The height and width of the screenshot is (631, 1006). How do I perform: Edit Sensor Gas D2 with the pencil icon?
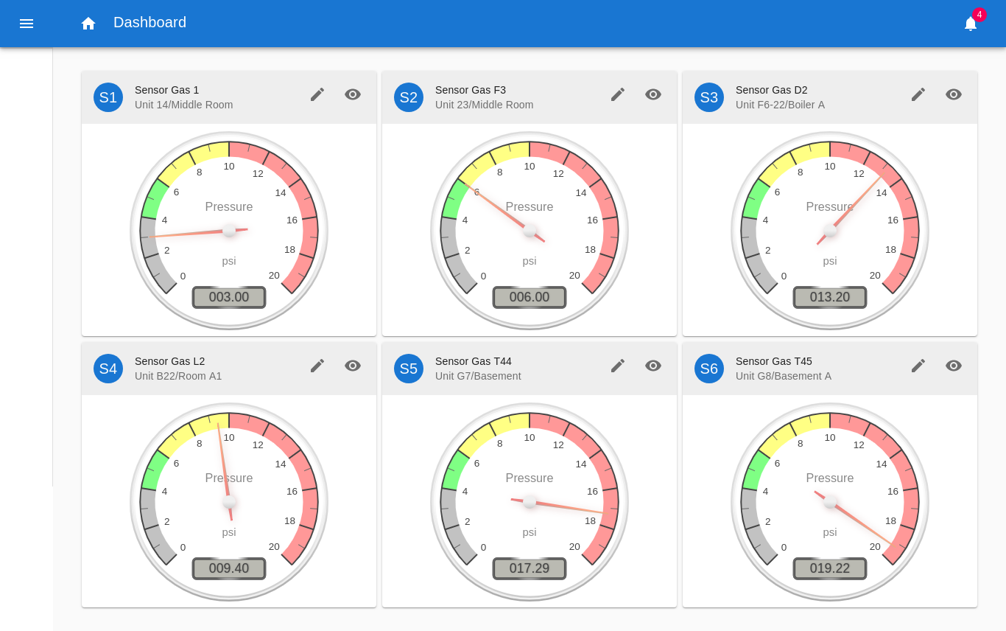point(918,94)
